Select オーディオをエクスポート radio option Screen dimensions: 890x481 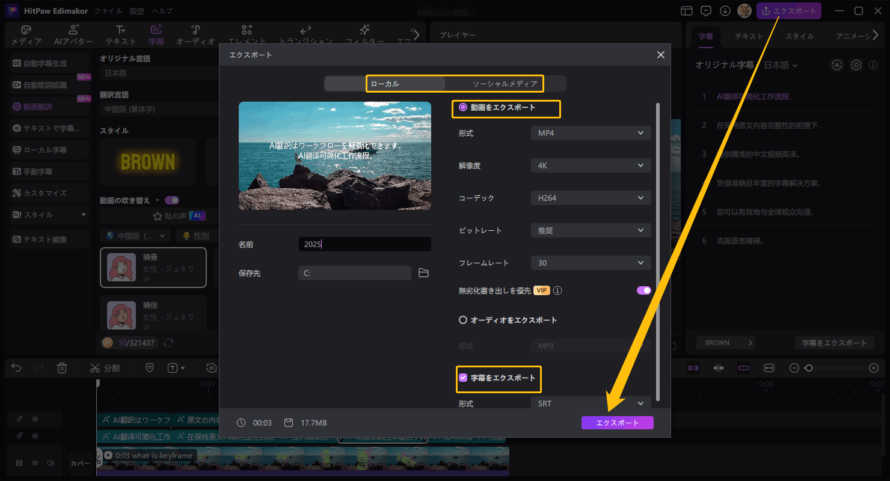[x=463, y=320]
